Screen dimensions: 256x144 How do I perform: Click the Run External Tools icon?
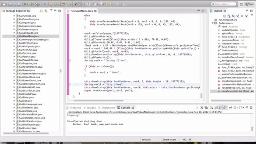(37, 4)
